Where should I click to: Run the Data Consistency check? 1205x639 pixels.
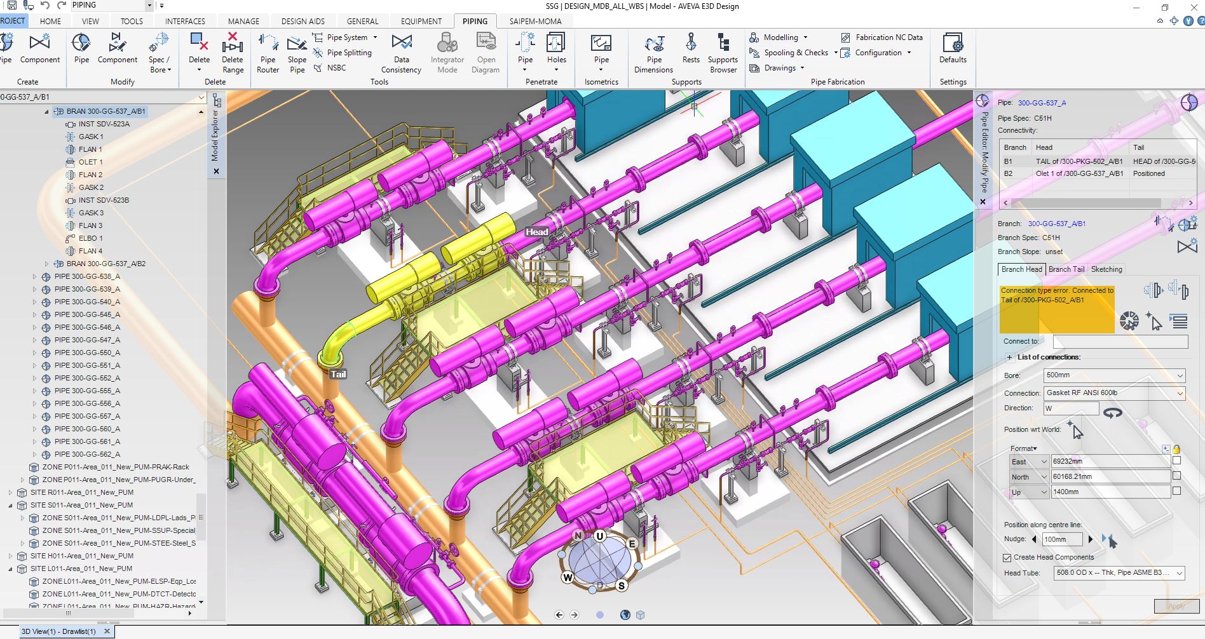coord(401,52)
